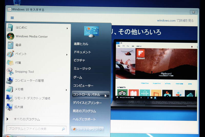Click the Windows Media Center text label
This screenshot has width=205, height=137.
coord(32,36)
